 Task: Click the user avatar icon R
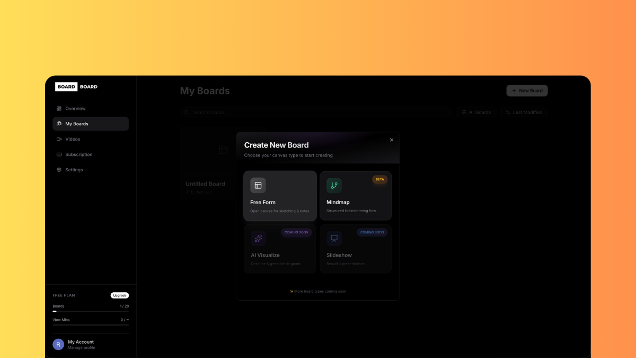click(x=58, y=344)
